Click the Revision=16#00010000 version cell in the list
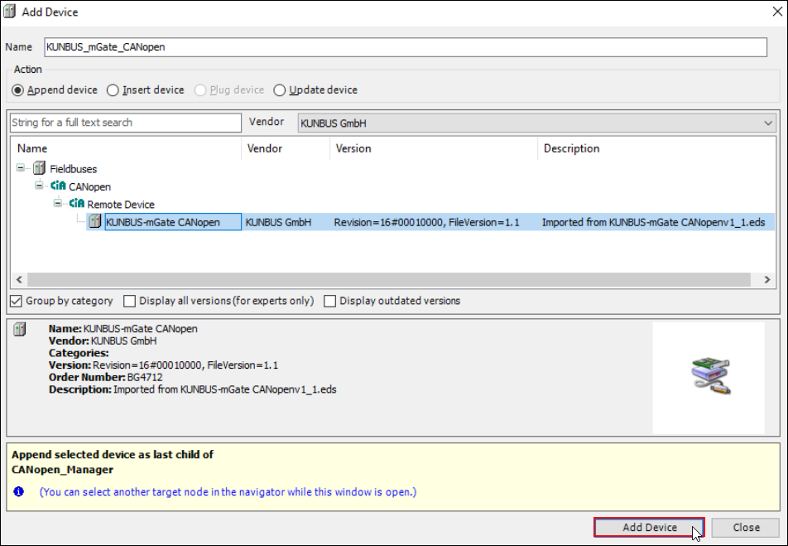The height and width of the screenshot is (546, 788). coord(426,222)
